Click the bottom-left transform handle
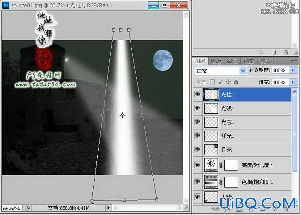Image resolution: width=301 pixels, height=215 pixels. 92,200
